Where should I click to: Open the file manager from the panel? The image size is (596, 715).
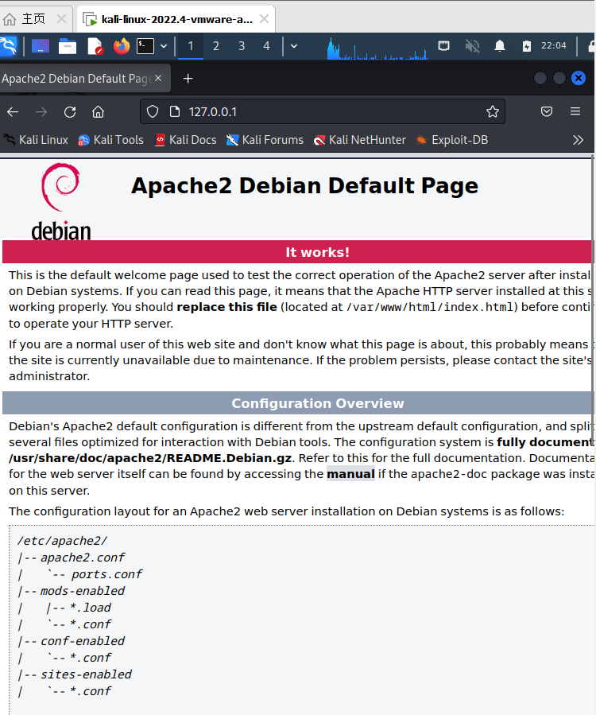coord(68,46)
